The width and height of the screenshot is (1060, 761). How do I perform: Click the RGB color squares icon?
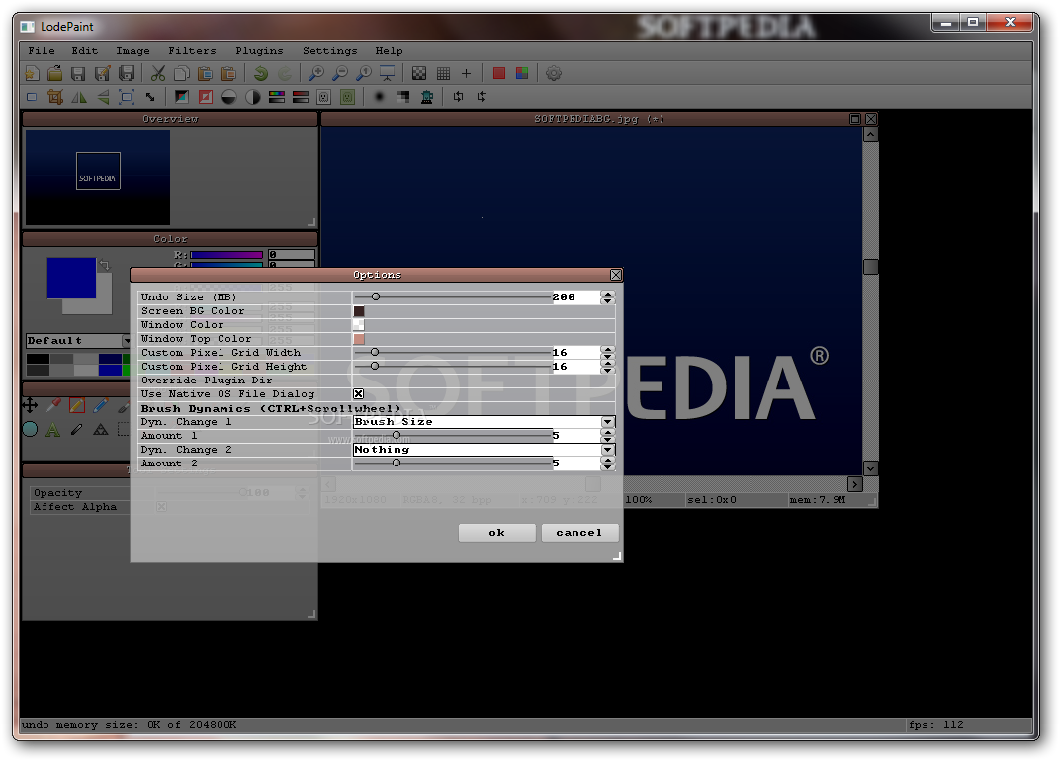pyautogui.click(x=522, y=74)
